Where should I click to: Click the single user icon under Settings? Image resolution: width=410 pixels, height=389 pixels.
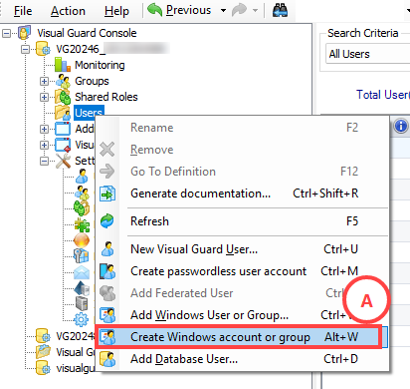(x=82, y=177)
